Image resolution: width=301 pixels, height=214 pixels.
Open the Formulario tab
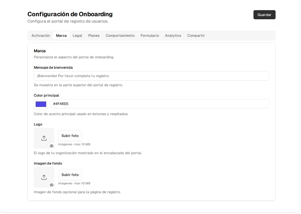(x=150, y=35)
